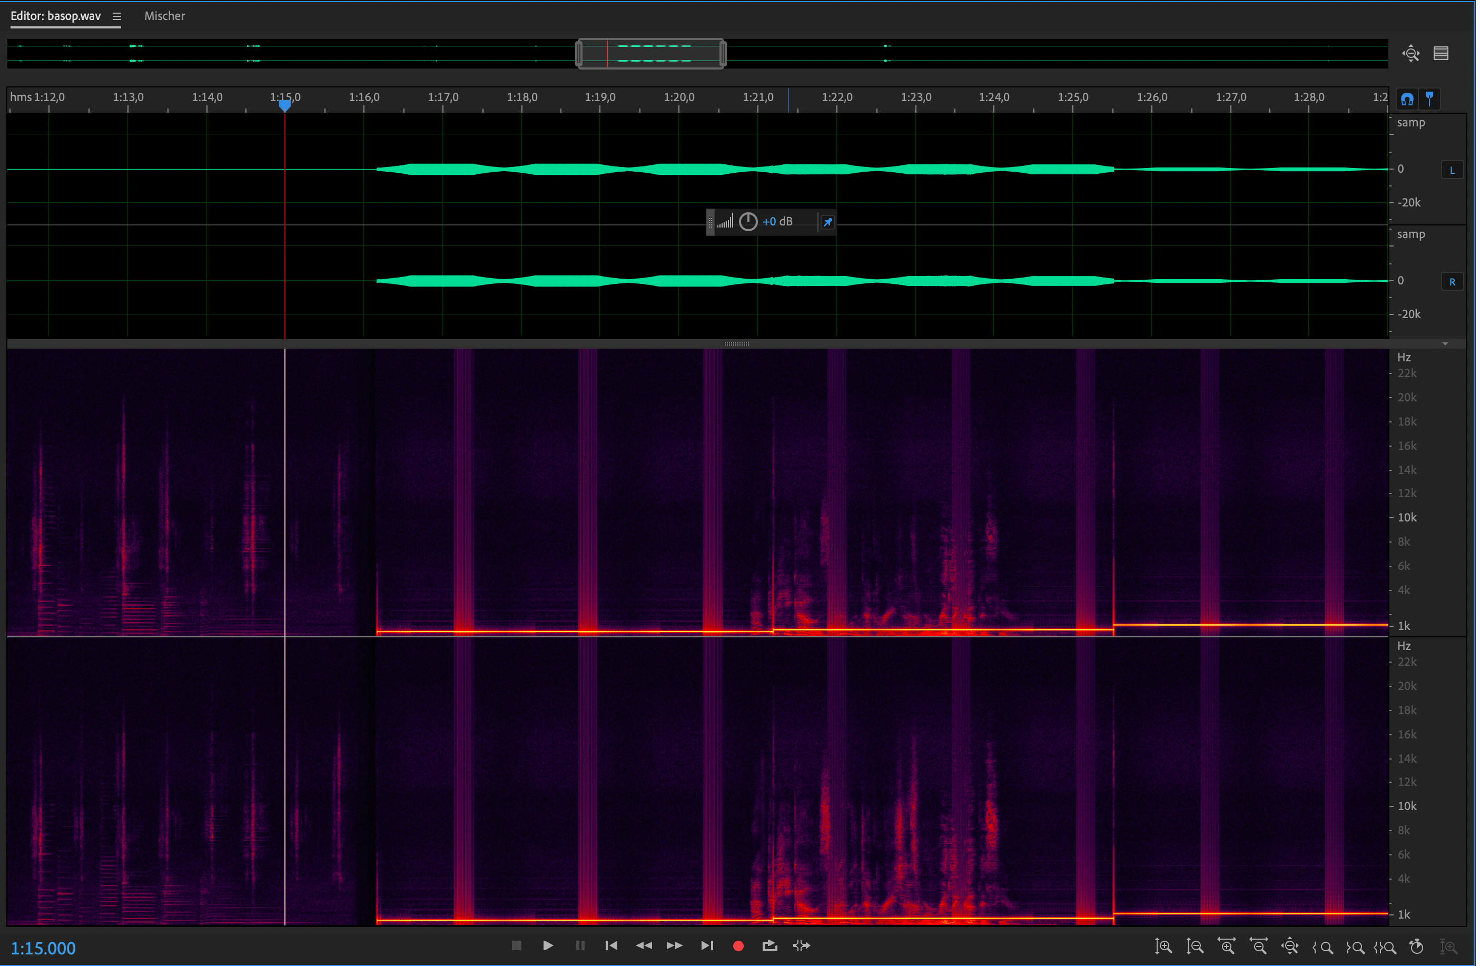Viewport: 1480px width, 966px height.
Task: Open the Editor basop.wav panel menu
Action: coord(117,16)
